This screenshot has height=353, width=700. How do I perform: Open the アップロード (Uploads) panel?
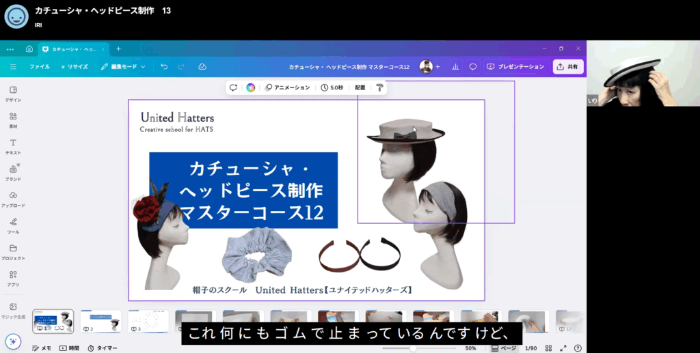[13, 199]
